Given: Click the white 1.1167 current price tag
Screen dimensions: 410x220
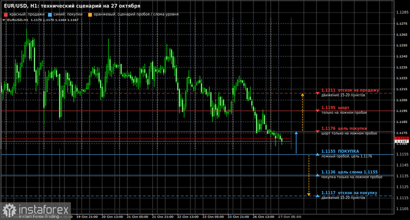Looking at the screenshot, I should pos(402,141).
